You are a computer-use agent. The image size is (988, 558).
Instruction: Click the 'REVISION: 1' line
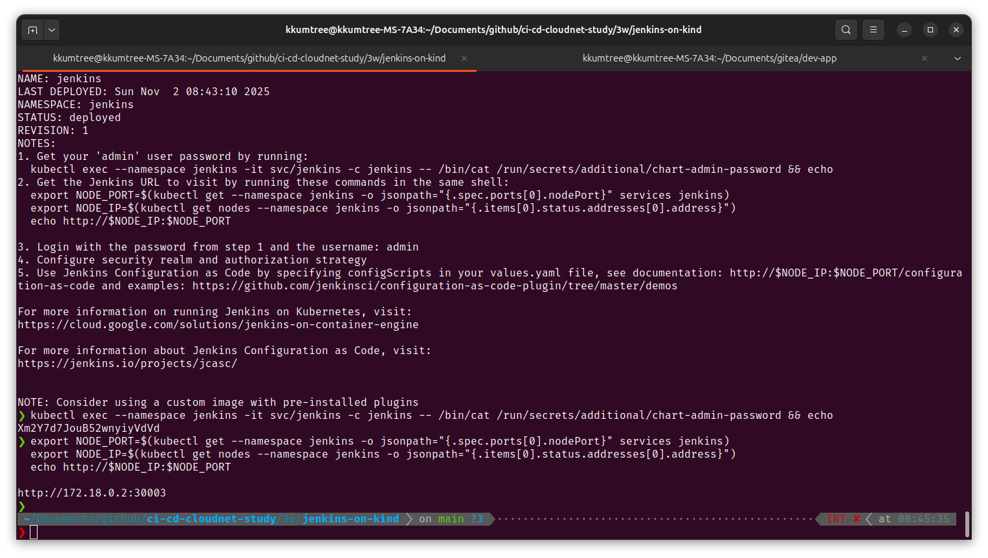53,131
